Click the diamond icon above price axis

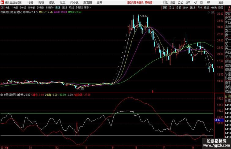click(x=209, y=12)
